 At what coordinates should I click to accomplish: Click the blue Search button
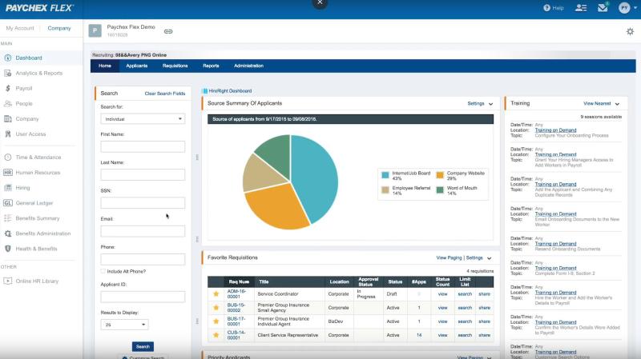143,346
